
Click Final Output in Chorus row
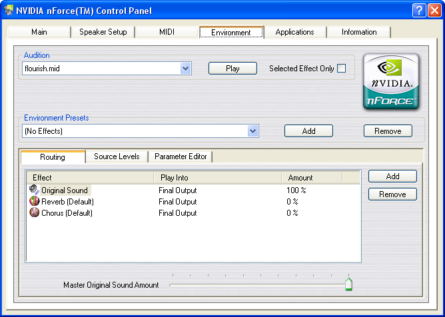click(x=178, y=213)
